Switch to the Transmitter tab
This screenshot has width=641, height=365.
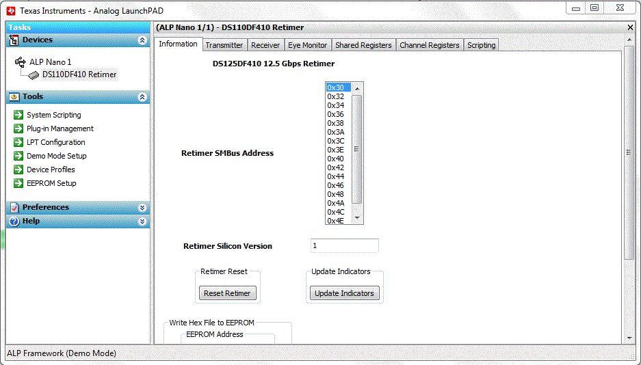tap(224, 45)
